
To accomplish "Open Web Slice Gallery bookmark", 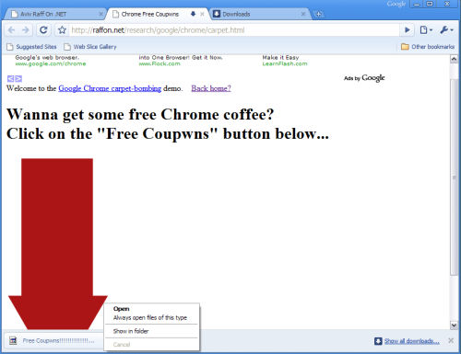I will [x=90, y=47].
